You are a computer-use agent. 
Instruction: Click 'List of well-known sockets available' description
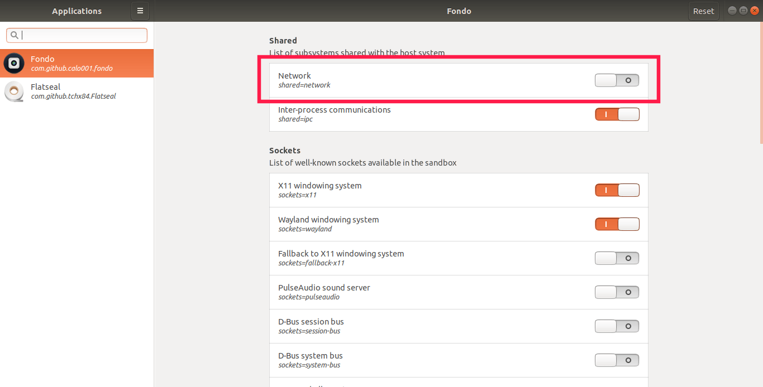coord(363,163)
